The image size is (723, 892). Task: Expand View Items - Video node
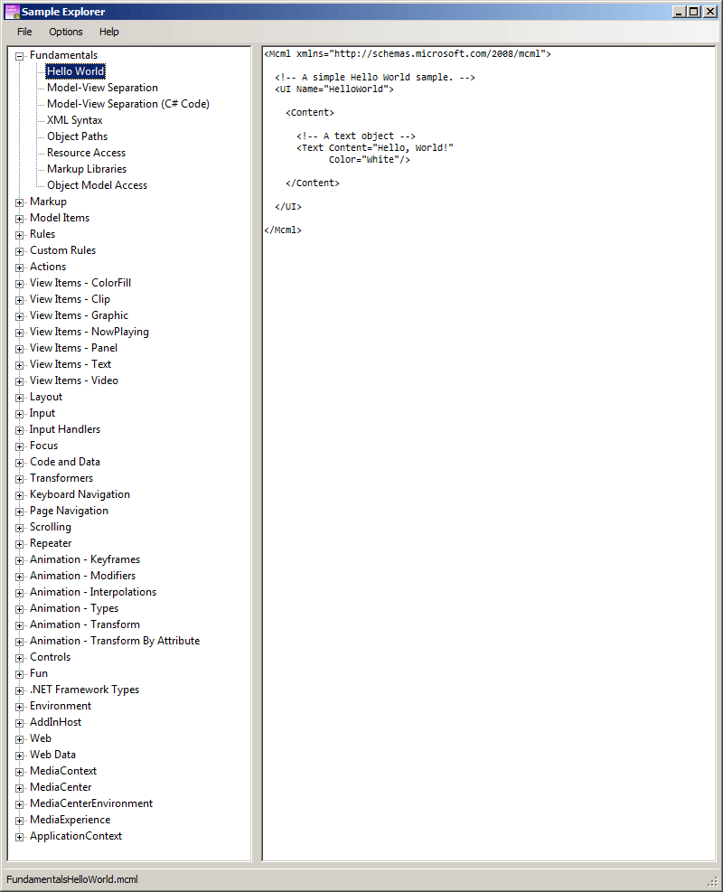pyautogui.click(x=19, y=381)
